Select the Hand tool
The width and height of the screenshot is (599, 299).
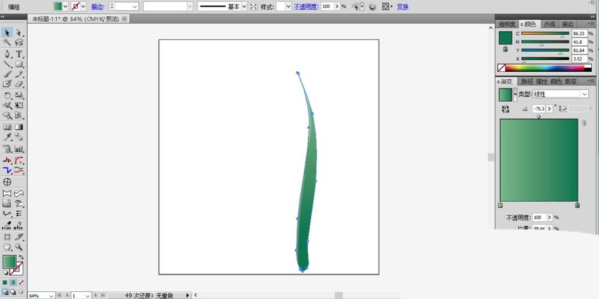pyautogui.click(x=7, y=247)
